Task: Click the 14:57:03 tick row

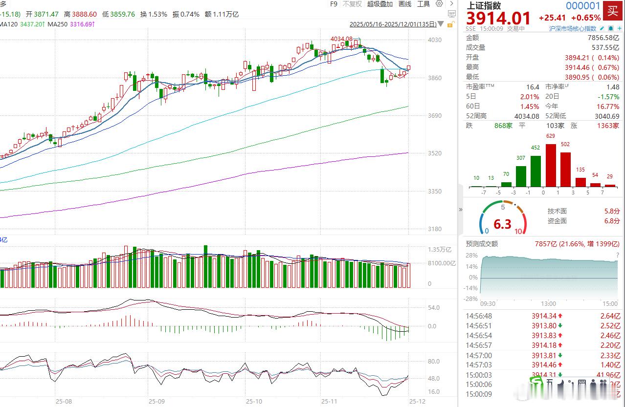Action: pyautogui.click(x=542, y=365)
